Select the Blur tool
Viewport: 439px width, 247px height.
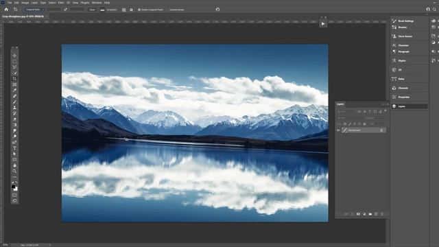[14, 131]
